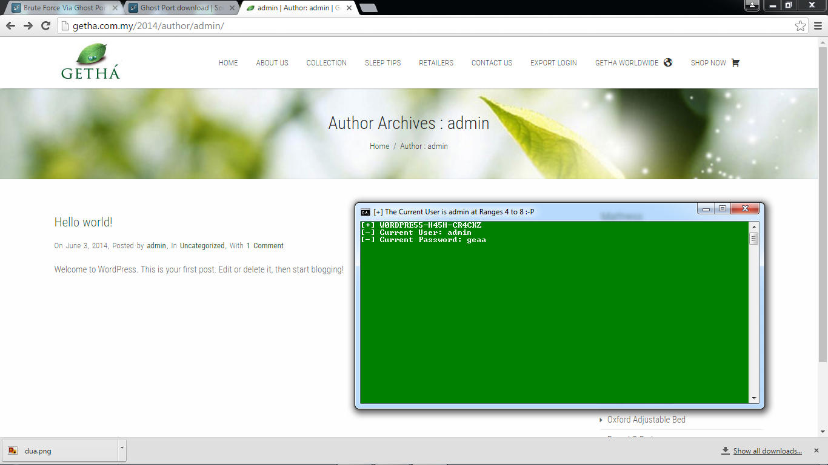The width and height of the screenshot is (828, 465).
Task: Click the W0RDPRE55-H45H-CR4CKZ console line
Action: pos(421,225)
